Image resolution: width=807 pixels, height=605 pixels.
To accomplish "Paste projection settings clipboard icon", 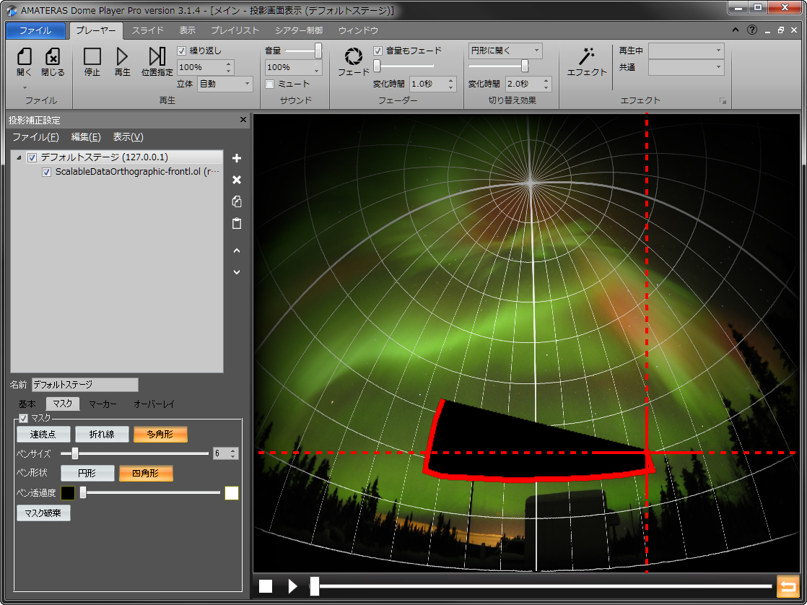I will tap(237, 224).
